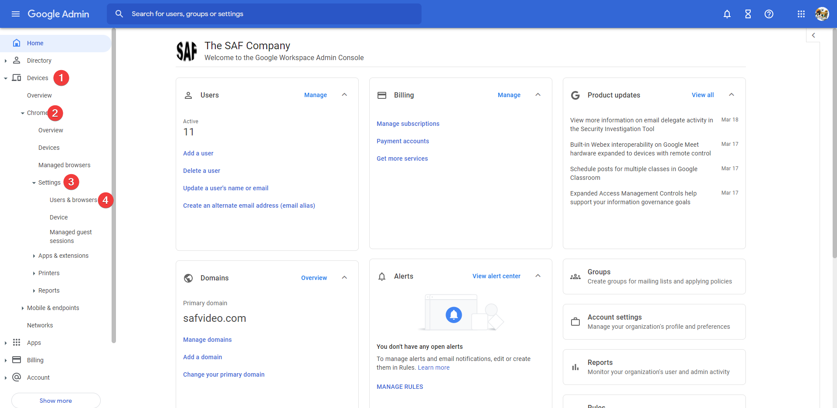The height and width of the screenshot is (408, 837).
Task: Click the Groups people icon
Action: (x=575, y=276)
